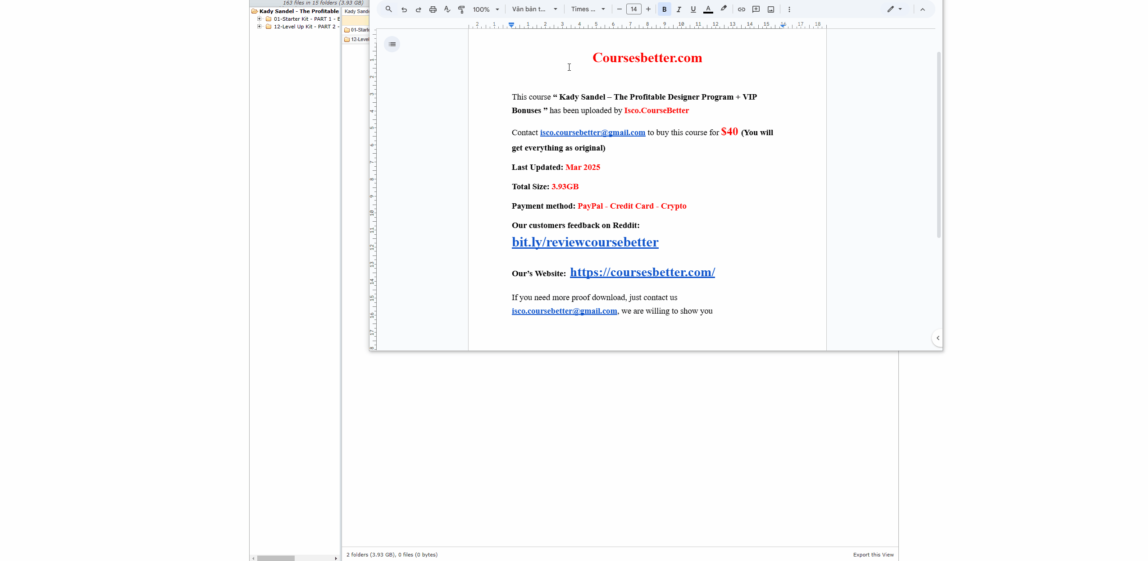Toggle bold formatting
The width and height of the screenshot is (1148, 561).
pyautogui.click(x=664, y=9)
